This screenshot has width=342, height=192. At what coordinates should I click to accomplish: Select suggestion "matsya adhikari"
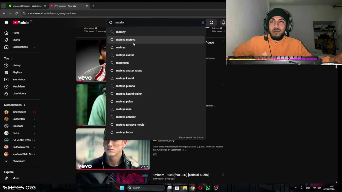156,117
